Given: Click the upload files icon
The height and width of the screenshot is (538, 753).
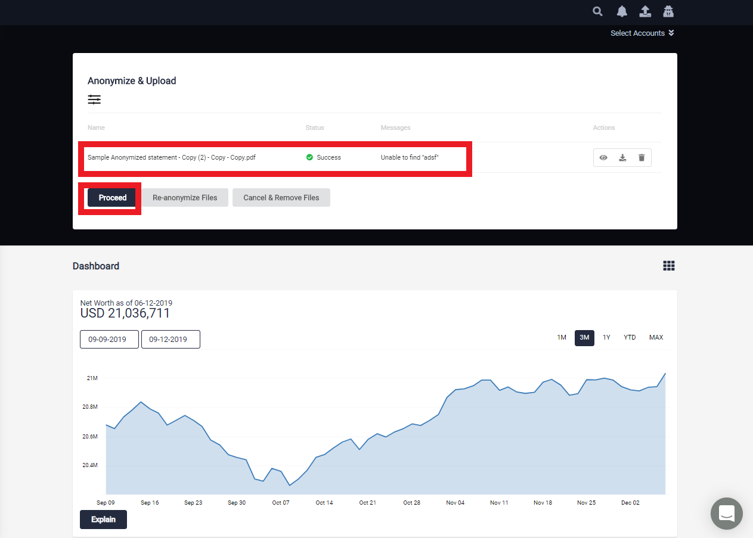Looking at the screenshot, I should [x=645, y=11].
